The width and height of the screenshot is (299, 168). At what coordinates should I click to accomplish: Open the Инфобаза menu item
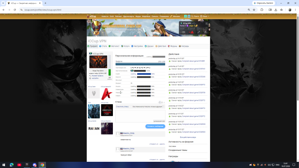(146, 16)
